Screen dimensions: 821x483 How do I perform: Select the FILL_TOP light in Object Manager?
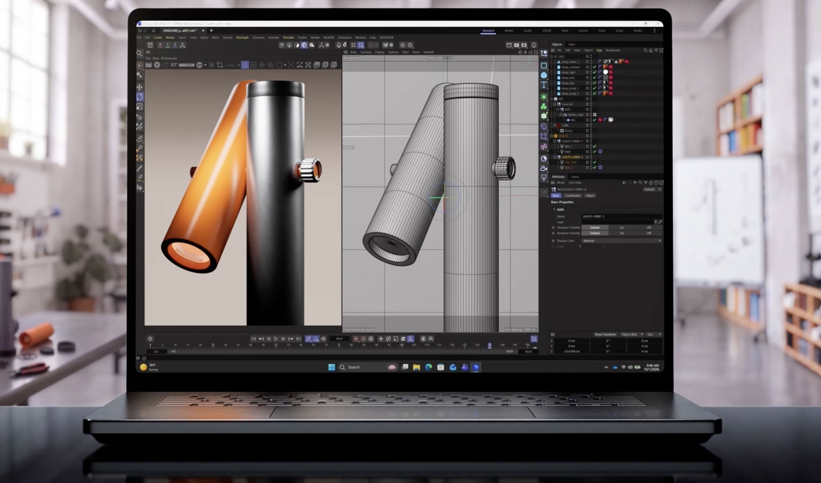(x=570, y=162)
